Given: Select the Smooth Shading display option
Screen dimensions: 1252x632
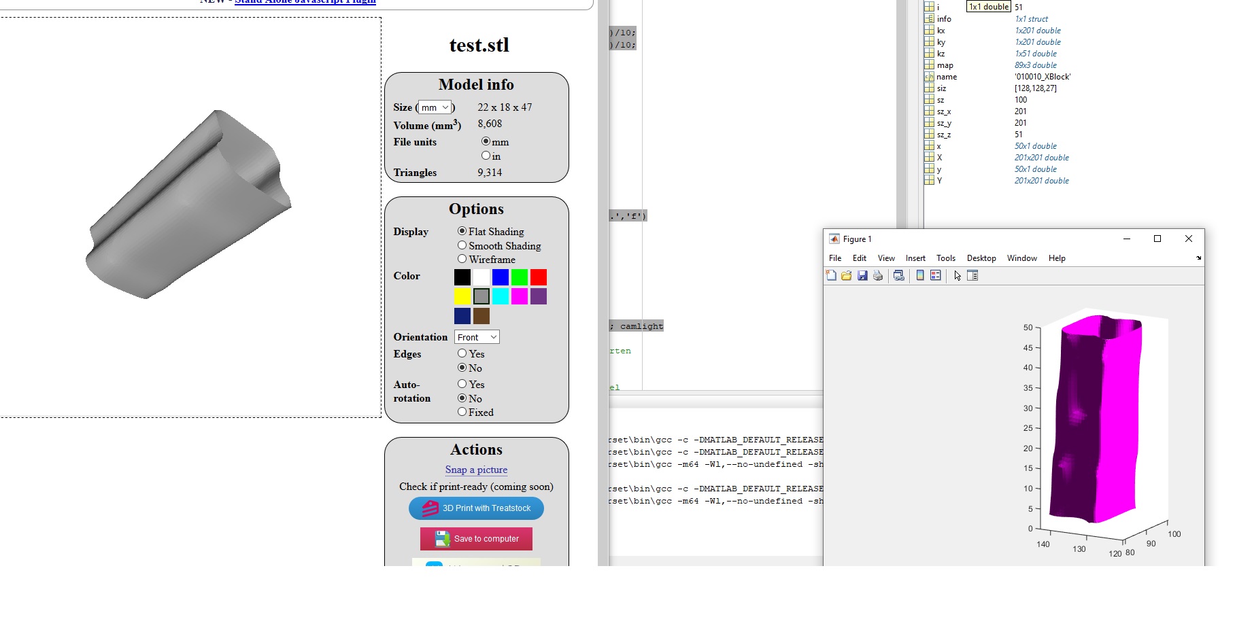Looking at the screenshot, I should point(462,245).
